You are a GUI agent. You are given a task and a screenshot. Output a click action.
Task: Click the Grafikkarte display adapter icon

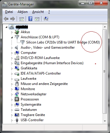(17, 68)
